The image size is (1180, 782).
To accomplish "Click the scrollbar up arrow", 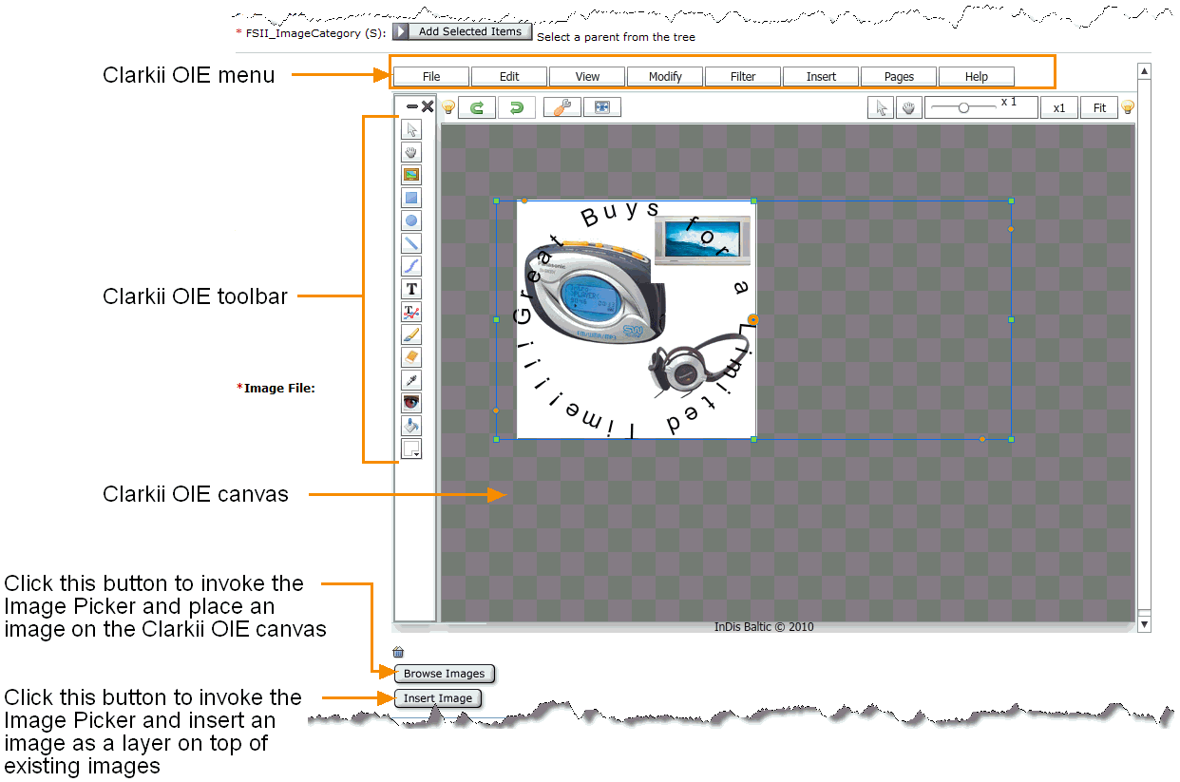I will click(1145, 71).
